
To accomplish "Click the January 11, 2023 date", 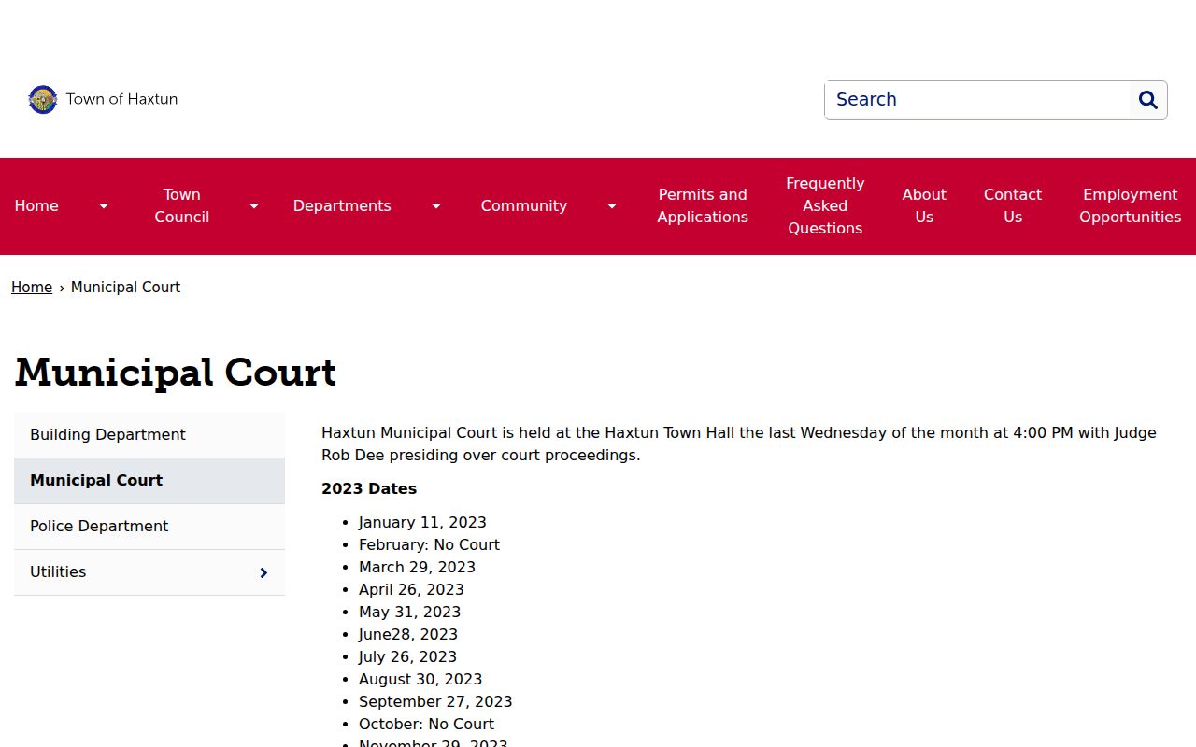I will coord(422,523).
